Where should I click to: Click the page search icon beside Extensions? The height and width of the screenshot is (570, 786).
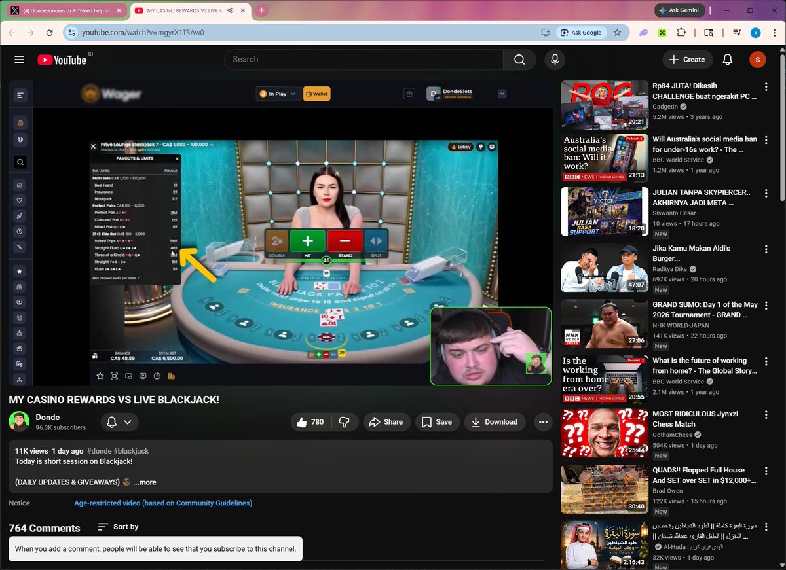[x=709, y=33]
